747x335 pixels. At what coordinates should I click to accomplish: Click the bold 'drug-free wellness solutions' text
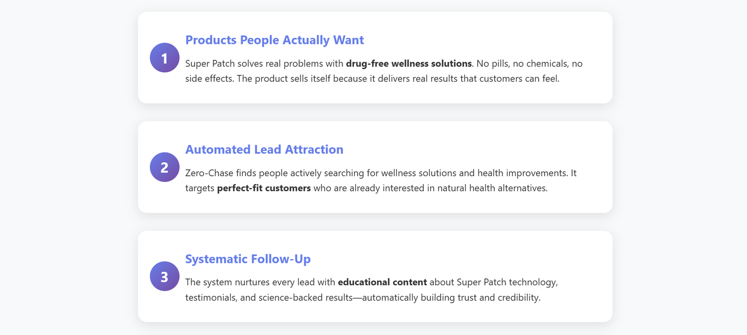(408, 64)
